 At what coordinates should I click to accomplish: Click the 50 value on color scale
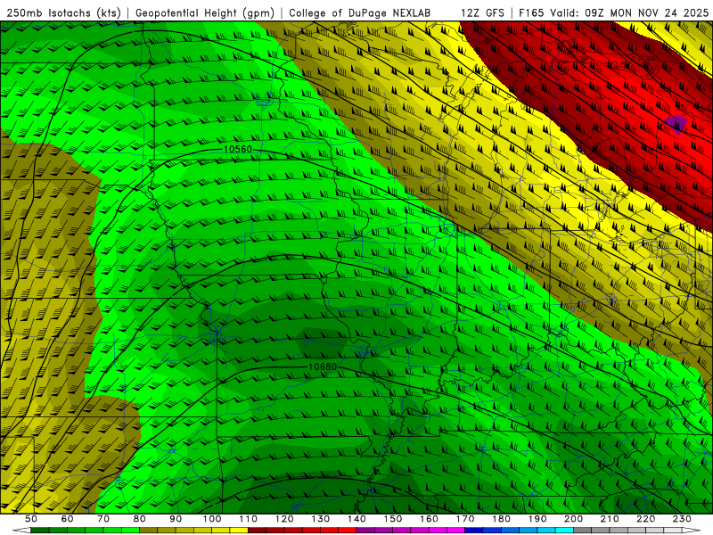[30, 519]
